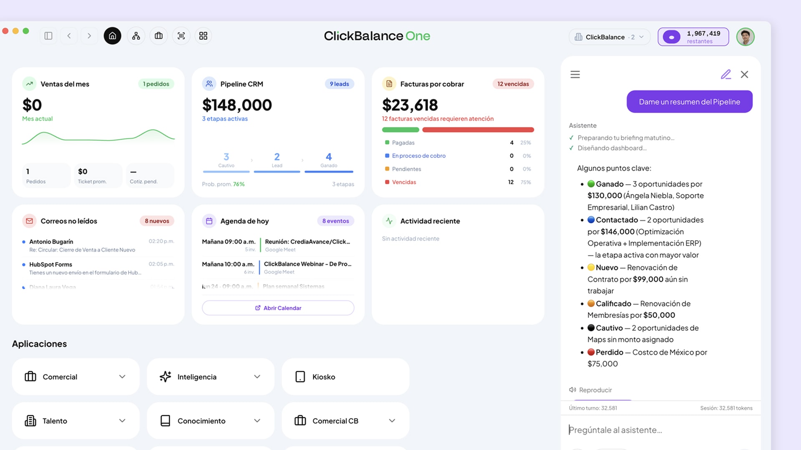Click the Pedidos stat tile
The width and height of the screenshot is (801, 450).
tap(46, 175)
